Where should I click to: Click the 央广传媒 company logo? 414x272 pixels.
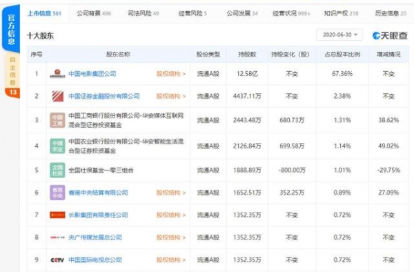57,237
